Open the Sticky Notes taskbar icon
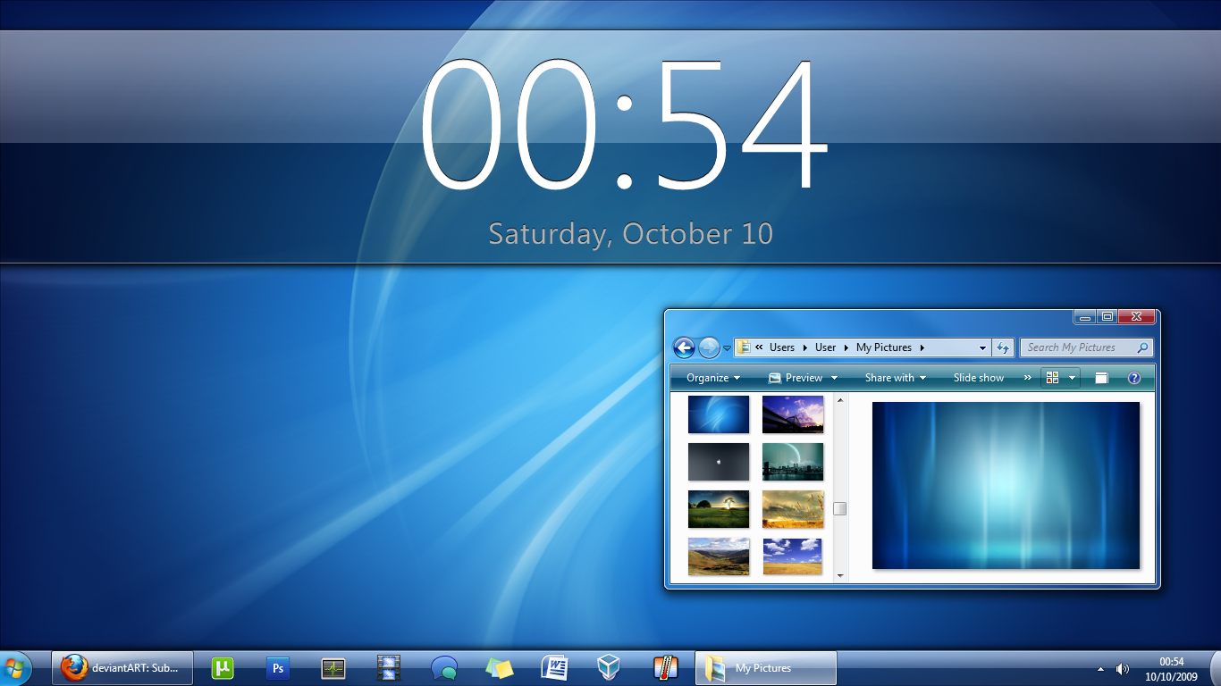The width and height of the screenshot is (1221, 686). [x=500, y=667]
